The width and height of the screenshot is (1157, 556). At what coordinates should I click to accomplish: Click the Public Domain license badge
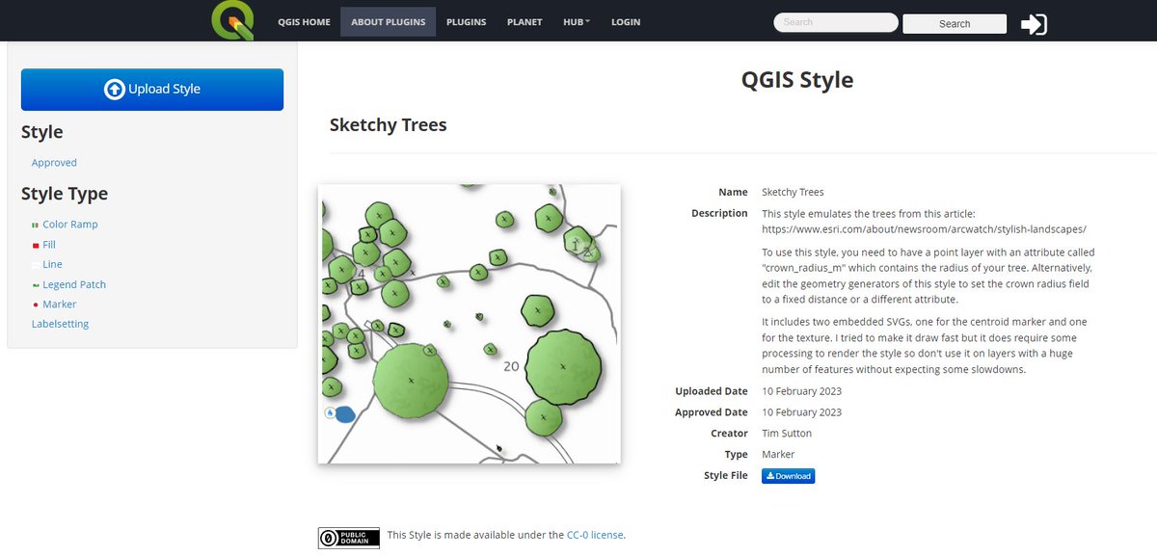(349, 538)
